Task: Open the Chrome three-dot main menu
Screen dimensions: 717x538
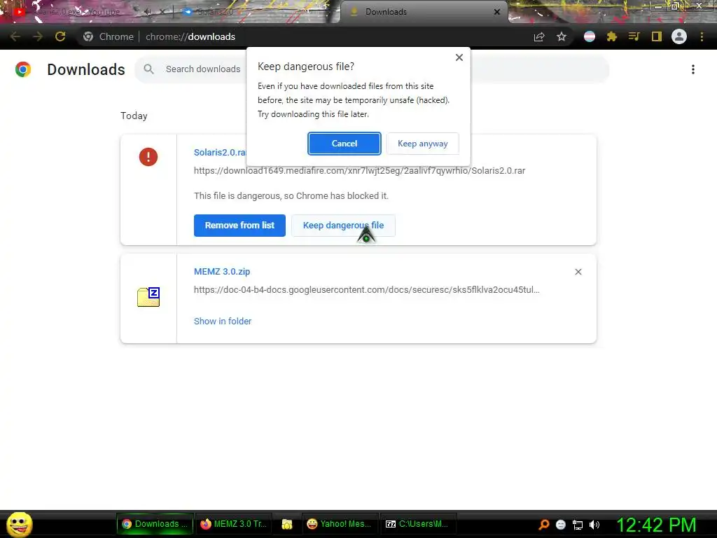Action: (702, 36)
